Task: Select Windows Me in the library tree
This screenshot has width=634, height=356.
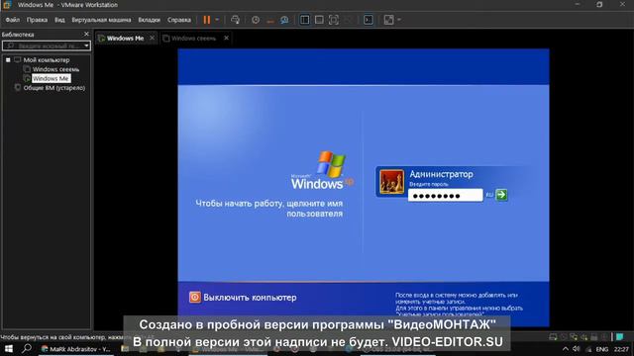Action: pyautogui.click(x=51, y=79)
